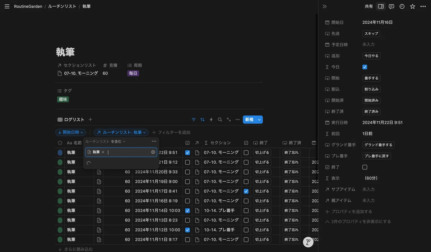
Task: Check first checkbox in 11月11日 9:17 row
Action: tap(187, 239)
